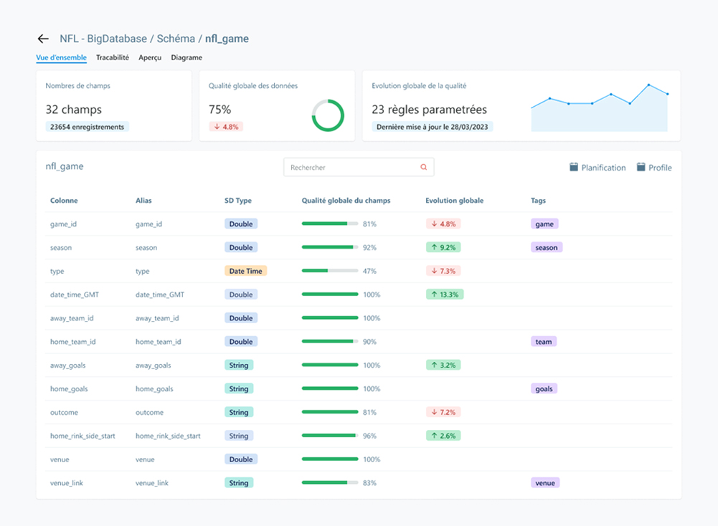
Task: Click the search magnifier icon
Action: click(423, 168)
